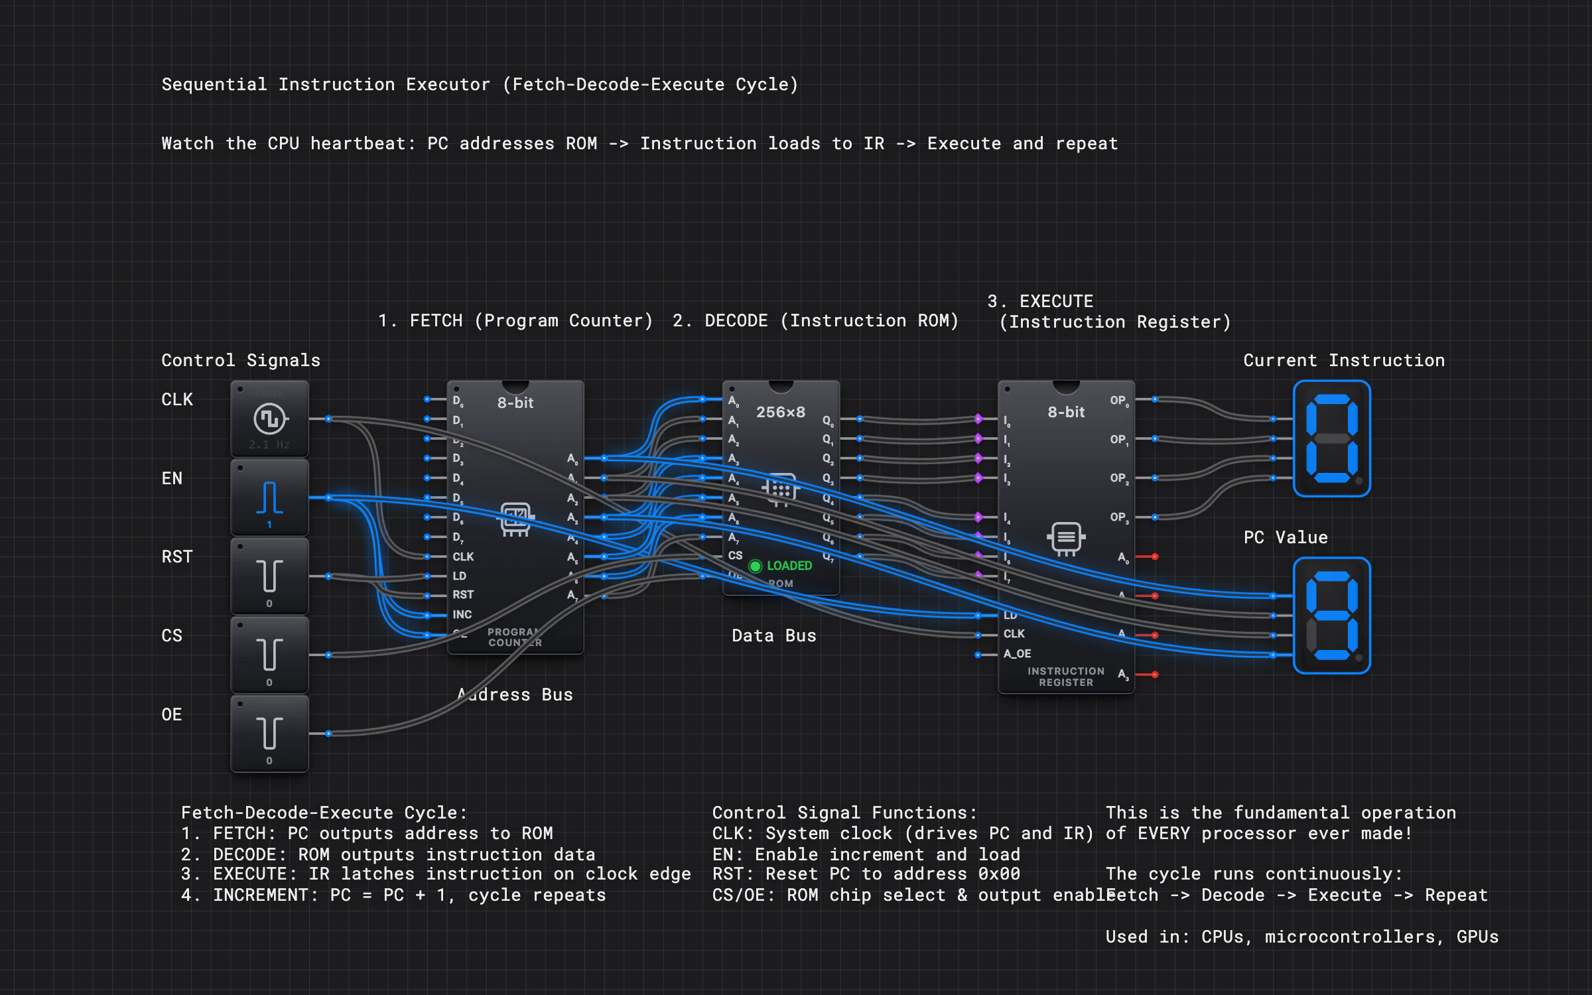
Task: Click the RST pin on Program Counter
Action: [x=428, y=596]
